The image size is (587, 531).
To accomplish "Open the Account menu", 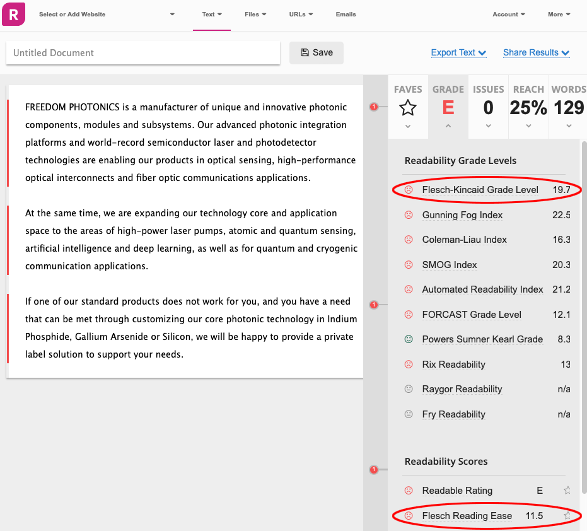I will coord(509,15).
